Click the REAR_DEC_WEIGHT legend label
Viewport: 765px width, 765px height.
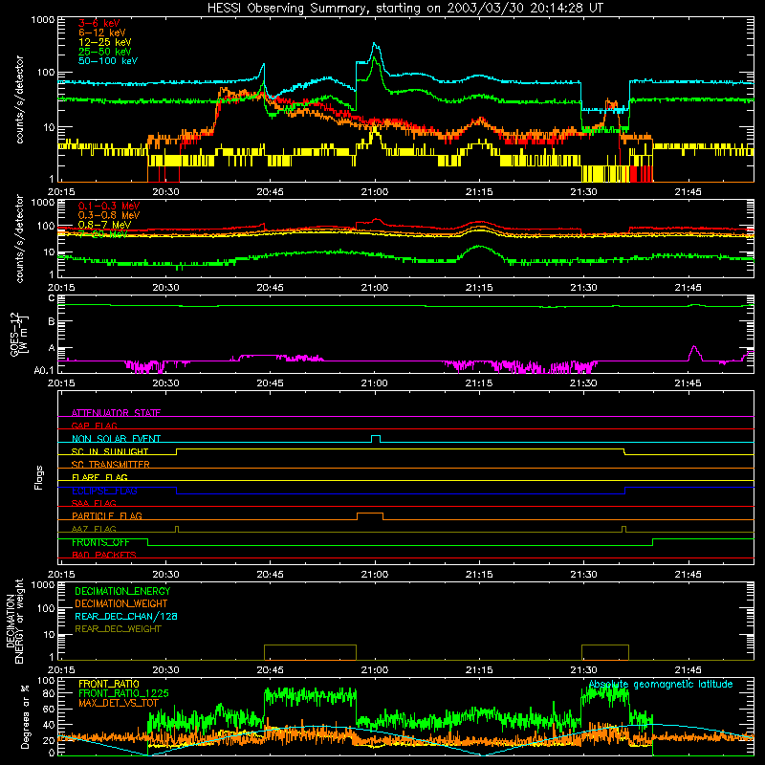pos(118,629)
